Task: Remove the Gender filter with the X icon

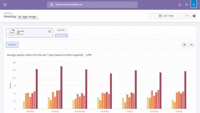Action: 50,31
